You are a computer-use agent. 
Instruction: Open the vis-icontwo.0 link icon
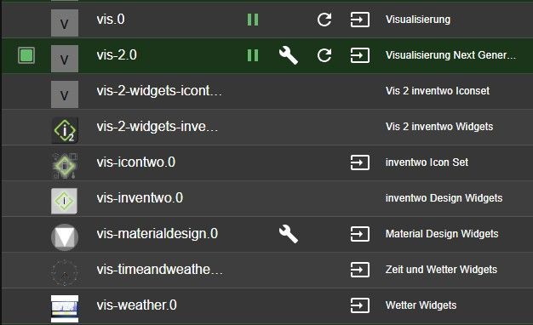point(360,162)
